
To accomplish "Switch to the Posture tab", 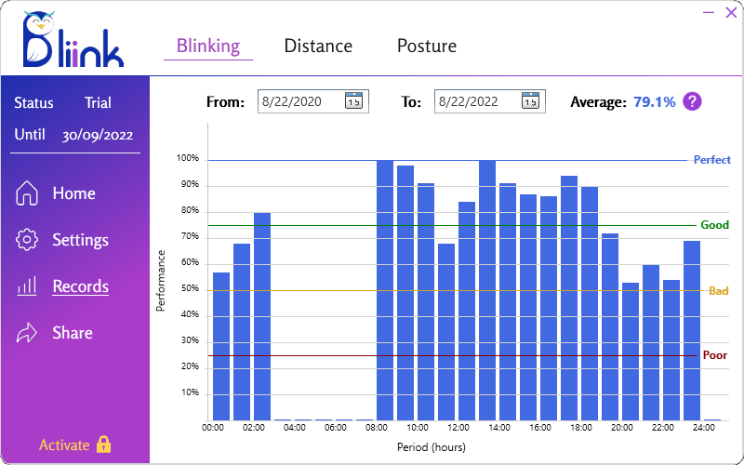I will [x=427, y=46].
